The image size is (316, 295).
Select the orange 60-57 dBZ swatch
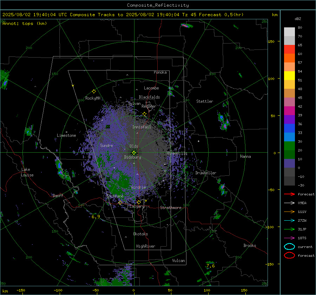[x=289, y=58]
